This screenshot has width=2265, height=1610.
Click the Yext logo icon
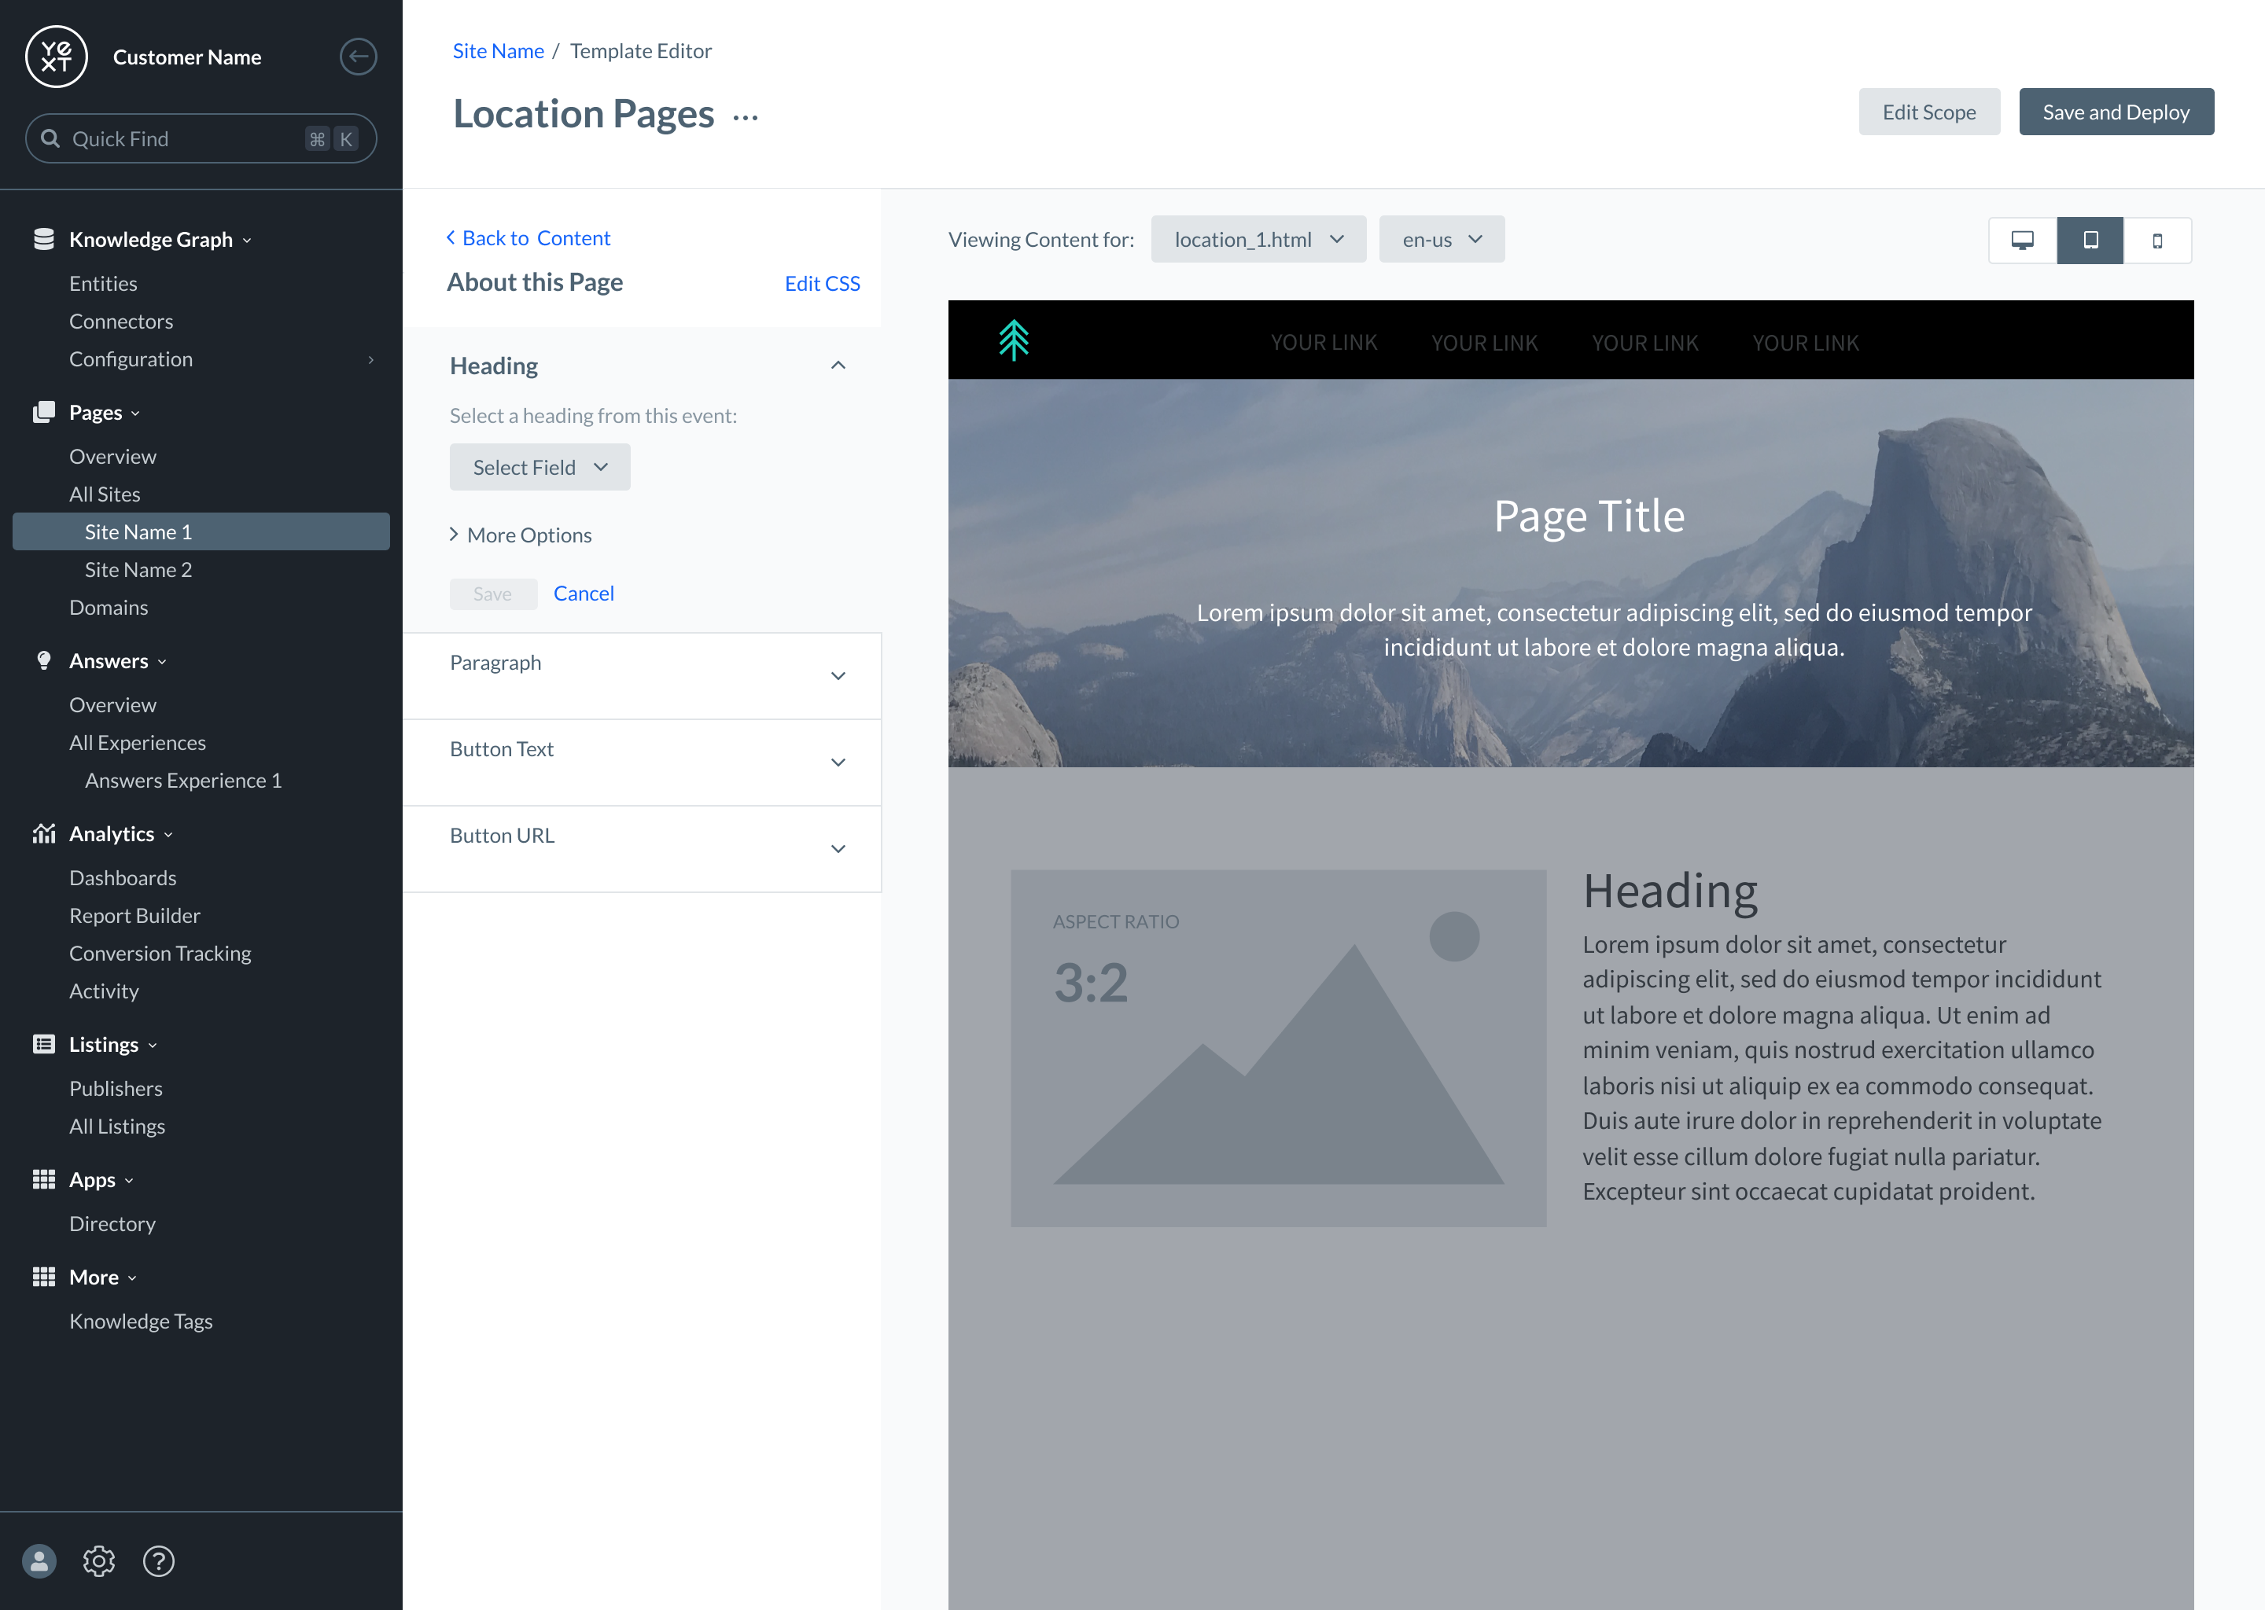pyautogui.click(x=57, y=57)
